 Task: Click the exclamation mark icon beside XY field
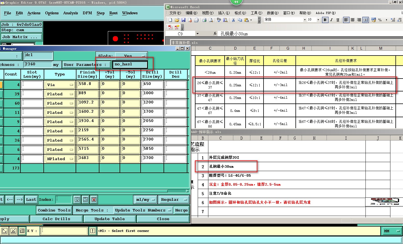93,231
